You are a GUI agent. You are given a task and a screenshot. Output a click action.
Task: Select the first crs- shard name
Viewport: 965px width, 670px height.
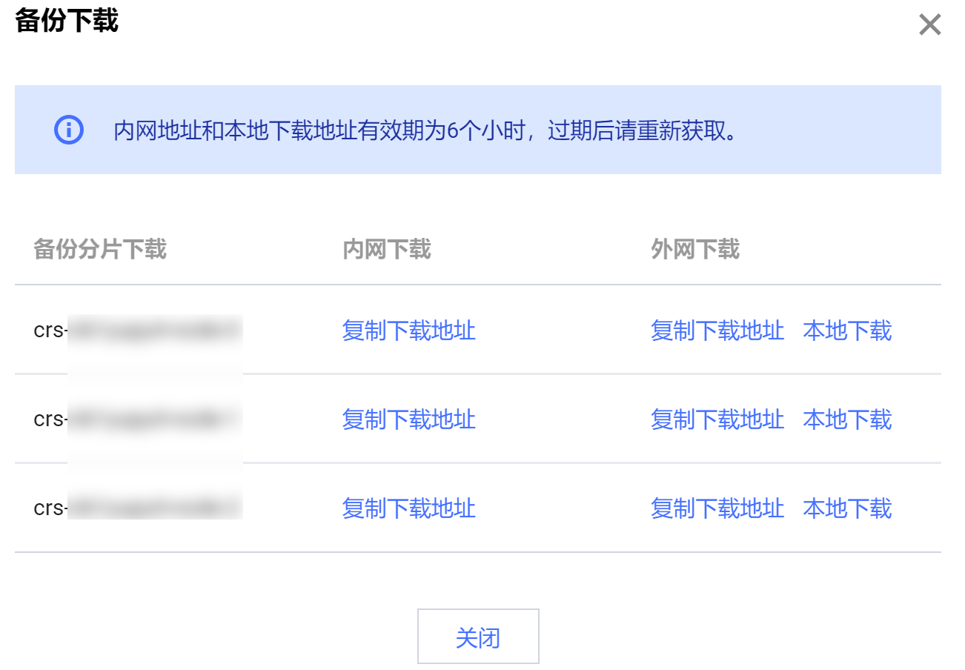[138, 331]
